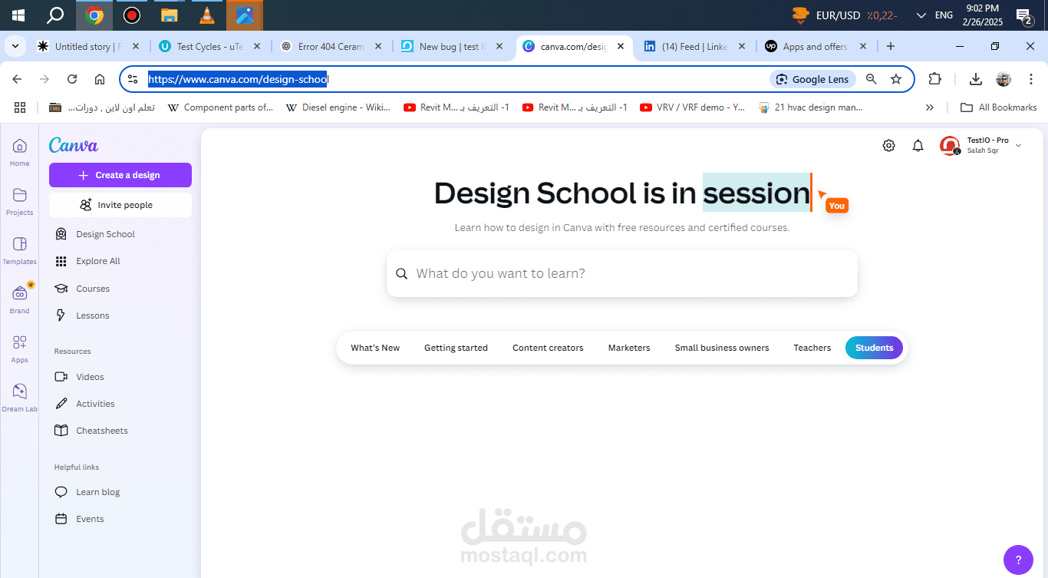Viewport: 1048px width, 578px height.
Task: Open the Brand section in the sidebar
Action: [x=20, y=299]
